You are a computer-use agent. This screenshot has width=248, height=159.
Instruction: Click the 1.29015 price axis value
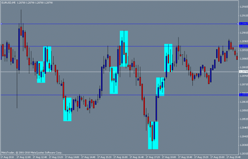pyautogui.click(x=244, y=33)
